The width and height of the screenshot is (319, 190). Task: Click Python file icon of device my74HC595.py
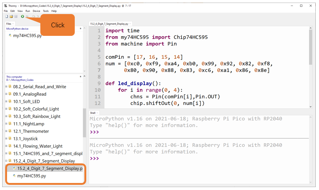click(10, 35)
